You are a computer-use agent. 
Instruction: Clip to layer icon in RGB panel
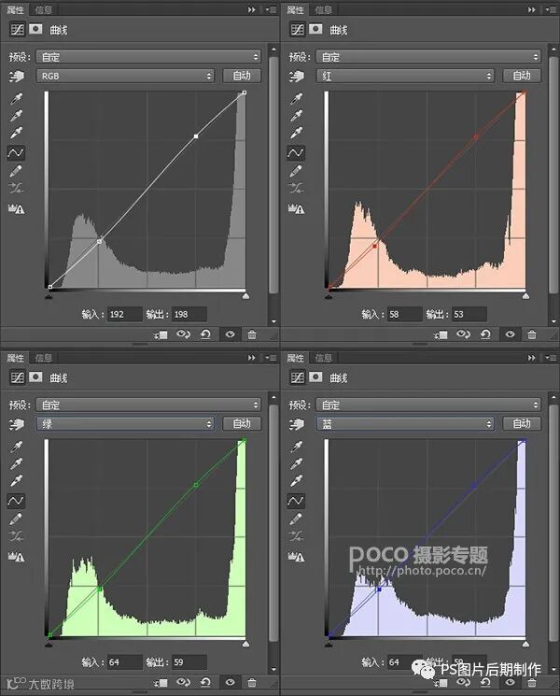pyautogui.click(x=161, y=334)
